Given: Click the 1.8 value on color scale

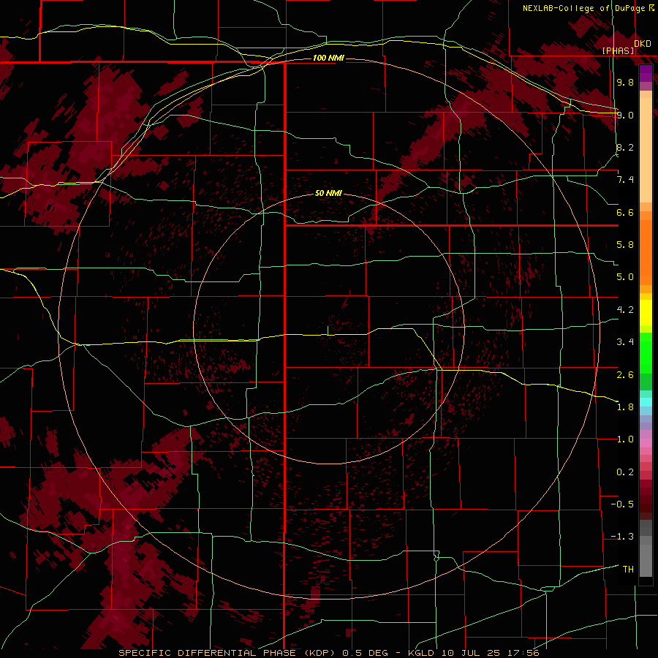Looking at the screenshot, I should click(x=625, y=407).
